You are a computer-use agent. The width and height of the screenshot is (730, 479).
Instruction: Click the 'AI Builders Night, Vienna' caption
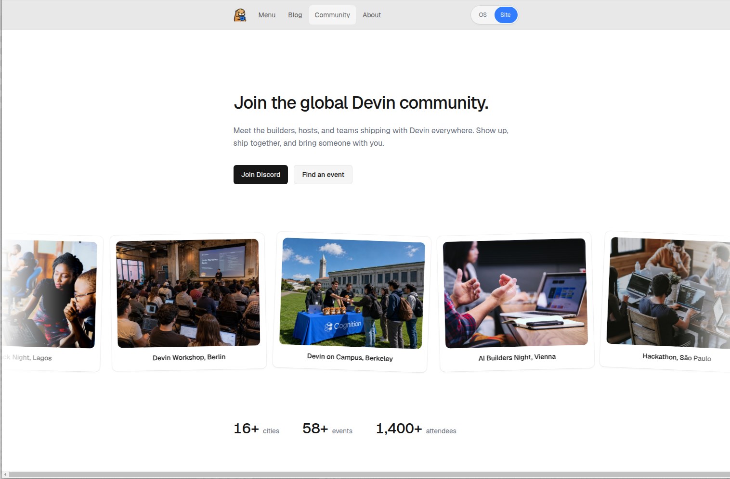tap(517, 357)
